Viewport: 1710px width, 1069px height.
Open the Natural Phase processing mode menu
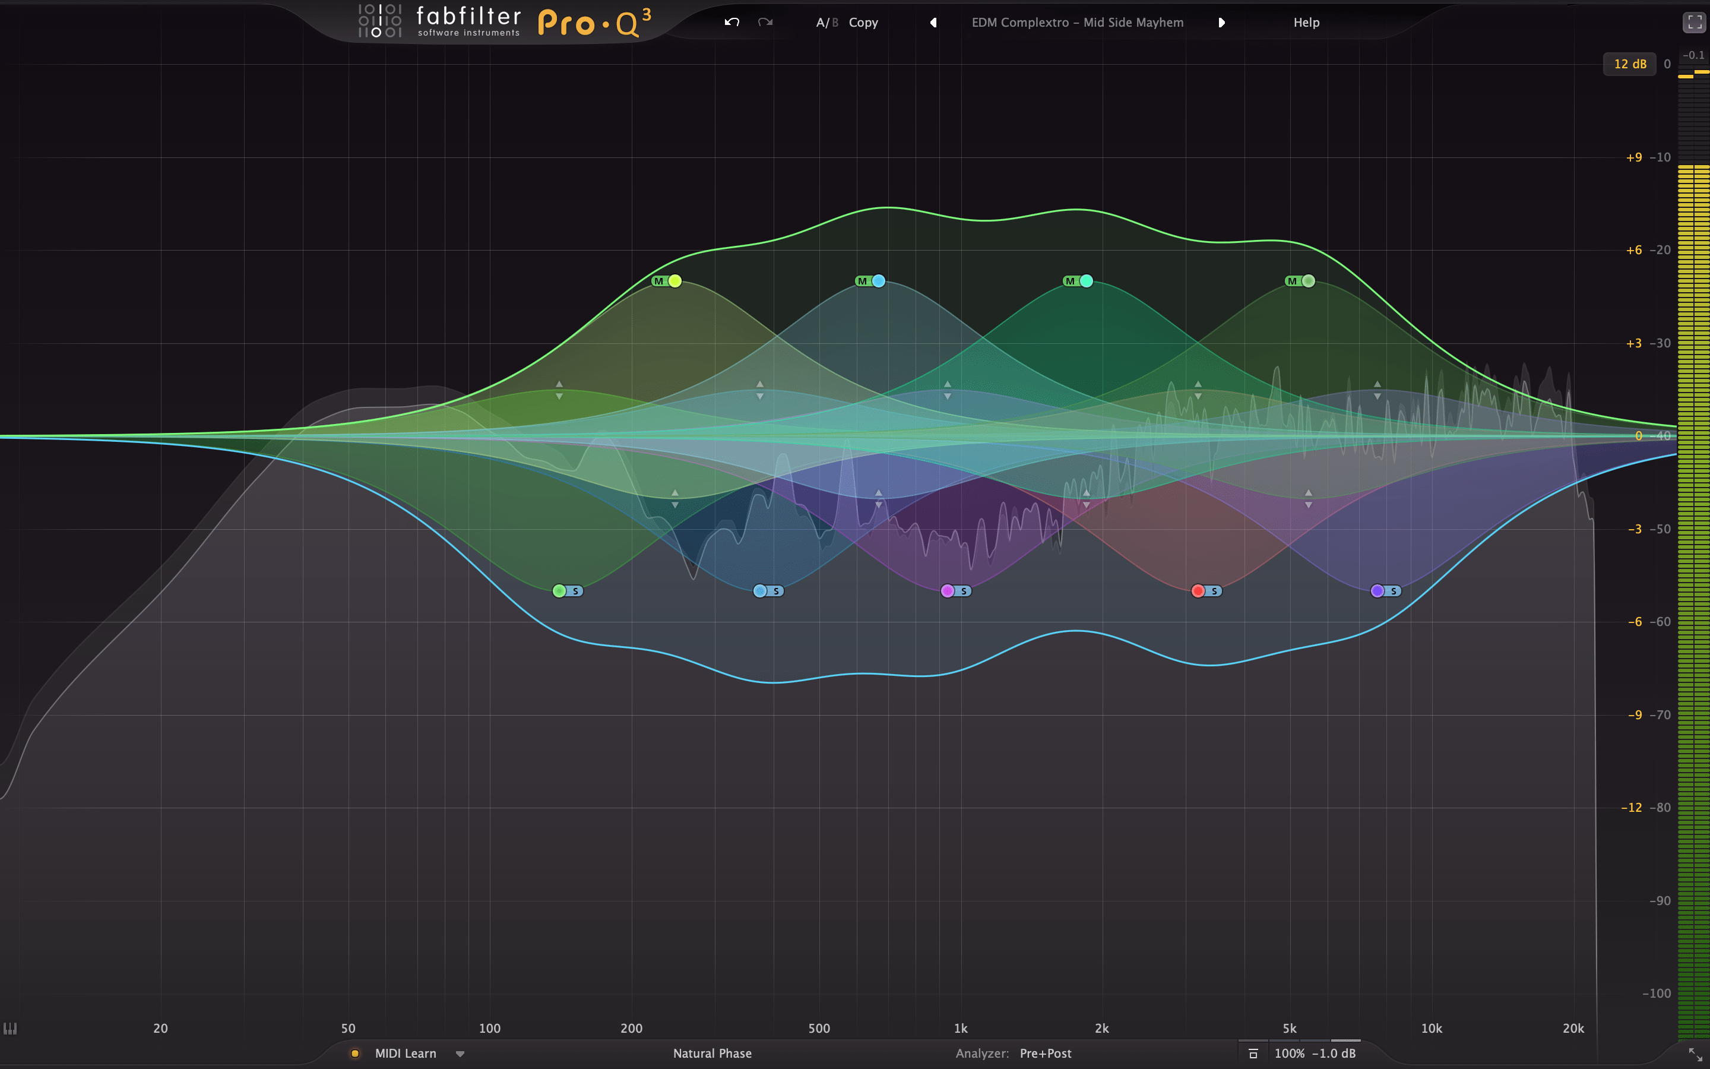tap(712, 1054)
